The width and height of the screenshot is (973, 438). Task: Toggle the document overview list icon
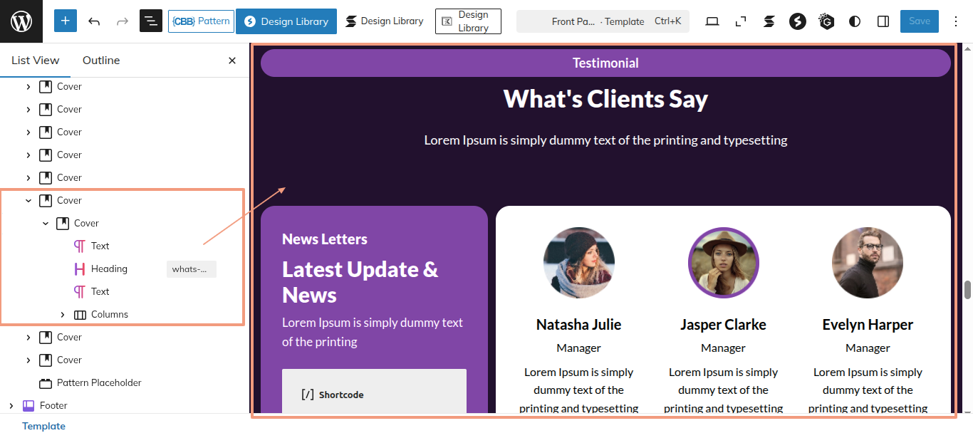coord(151,21)
